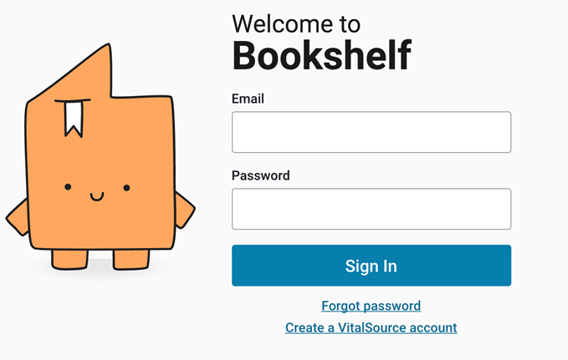The height and width of the screenshot is (360, 568).
Task: Click the white bookmark on the mascot
Action: click(x=73, y=119)
